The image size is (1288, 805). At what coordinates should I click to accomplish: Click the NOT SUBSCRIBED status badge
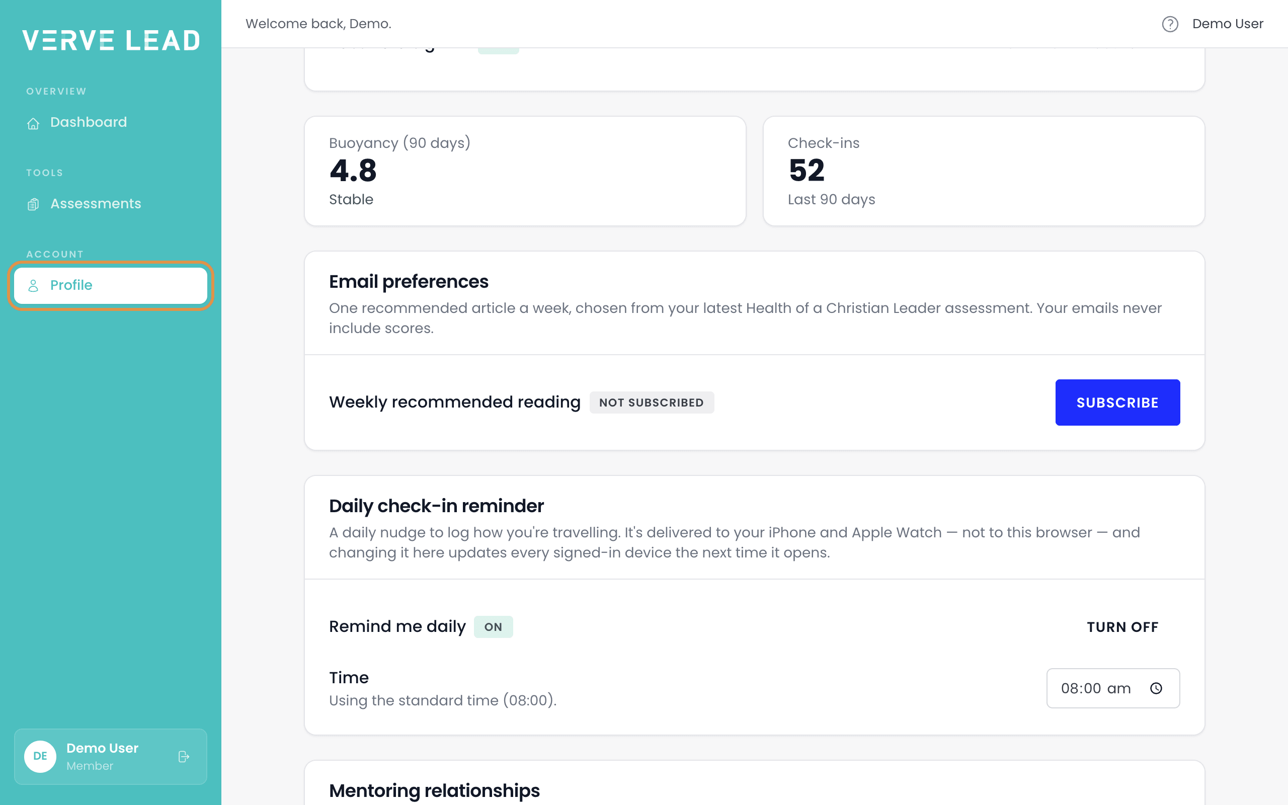point(652,403)
